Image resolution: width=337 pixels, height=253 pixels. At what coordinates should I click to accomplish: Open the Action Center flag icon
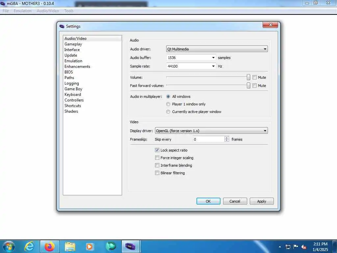(x=296, y=246)
